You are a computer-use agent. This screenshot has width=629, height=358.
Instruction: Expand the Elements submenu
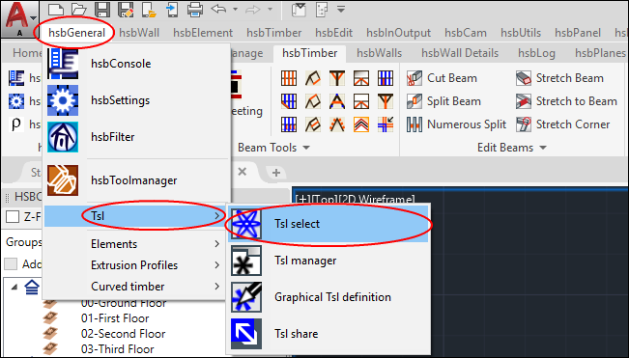[136, 244]
